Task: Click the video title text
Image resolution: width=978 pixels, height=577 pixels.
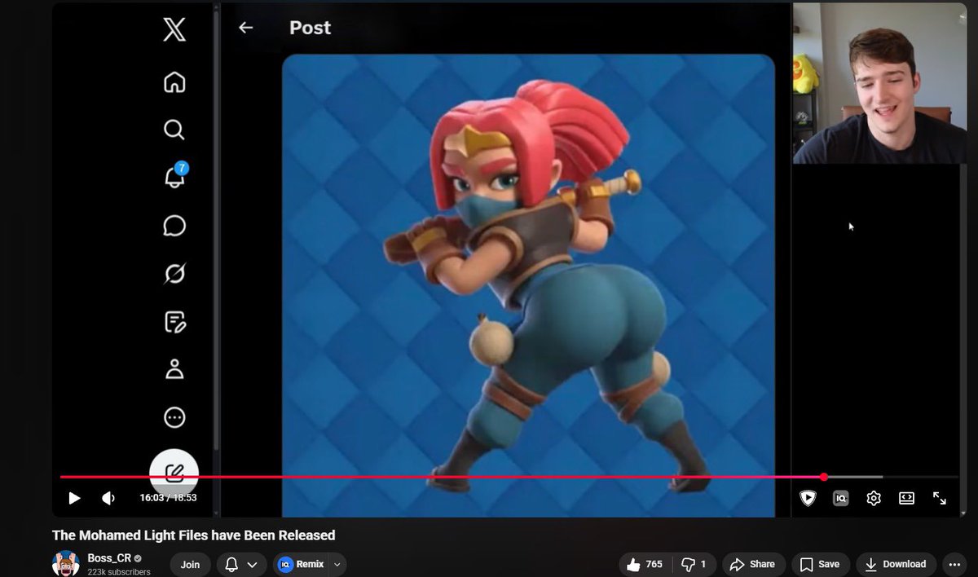Action: (x=194, y=535)
